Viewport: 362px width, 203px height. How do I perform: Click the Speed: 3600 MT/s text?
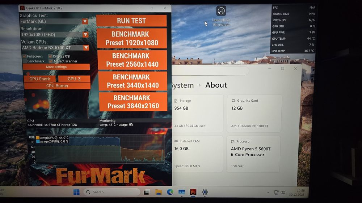pyautogui.click(x=187, y=166)
